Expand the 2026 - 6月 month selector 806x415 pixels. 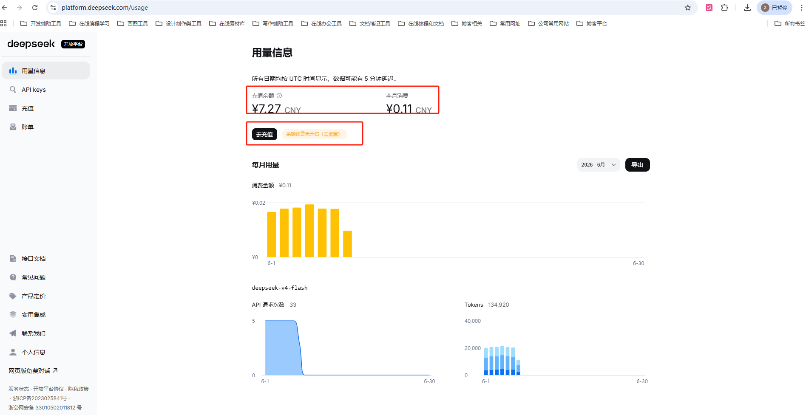pyautogui.click(x=599, y=165)
